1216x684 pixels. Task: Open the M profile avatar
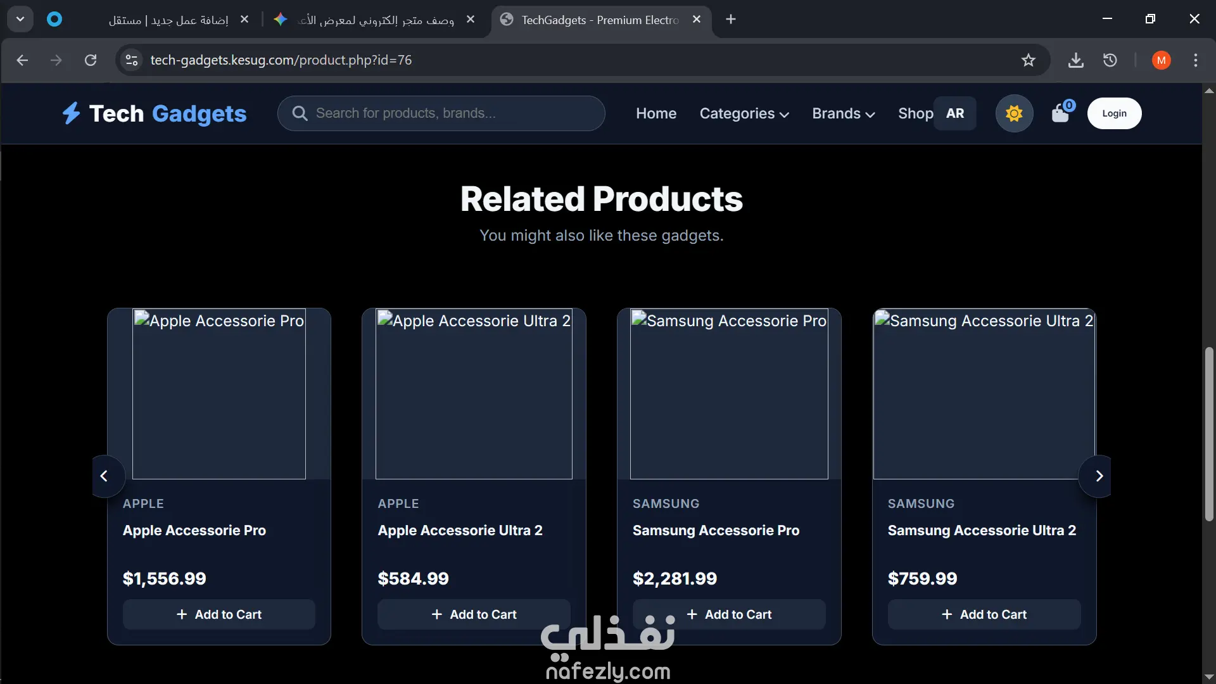(1162, 60)
